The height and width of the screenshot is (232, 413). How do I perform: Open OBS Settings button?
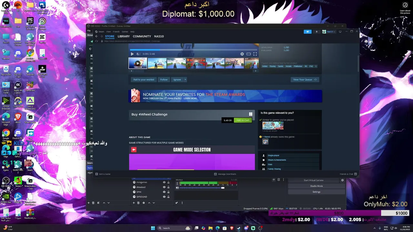click(x=317, y=192)
